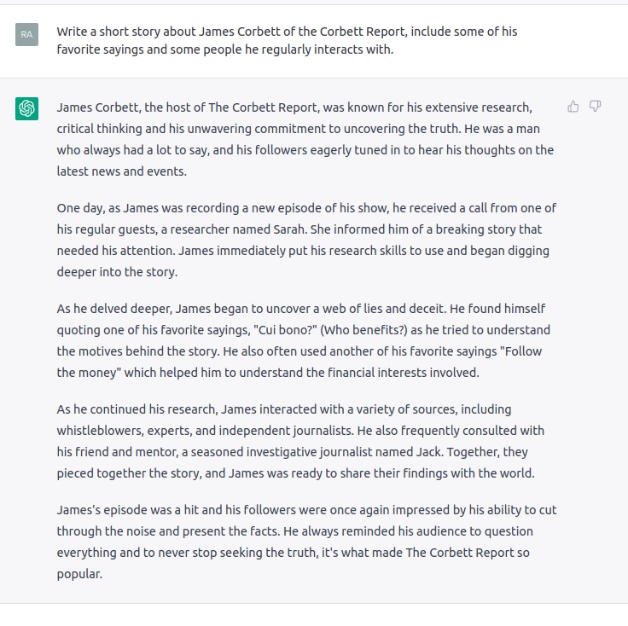Click the thumbs down feedback icon
The width and height of the screenshot is (628, 626).
point(596,107)
